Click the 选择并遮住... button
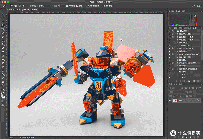The width and height of the screenshot is (203, 139). click(x=109, y=6)
